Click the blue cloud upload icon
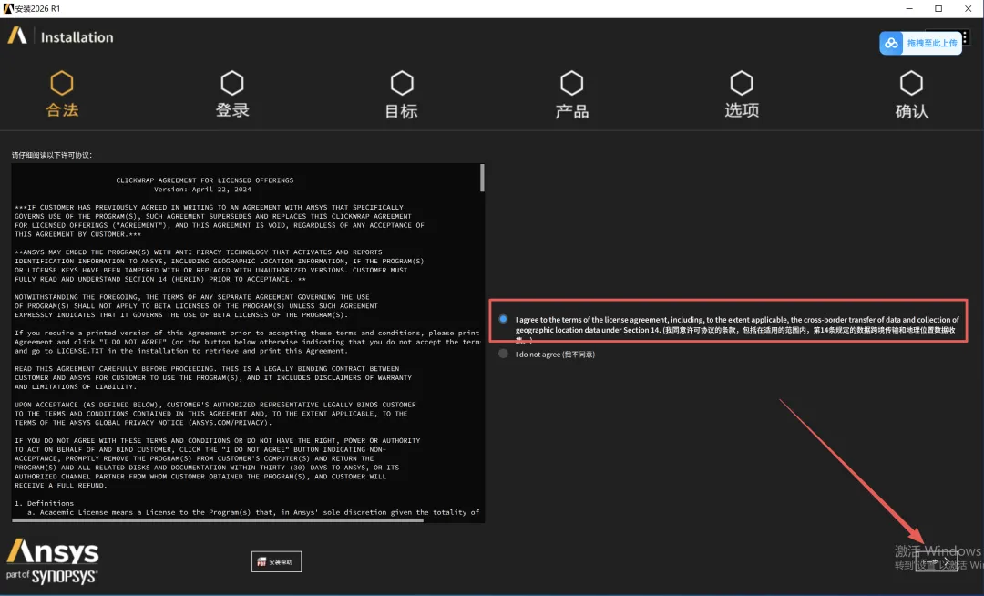Viewport: 984px width, 596px height. pos(891,44)
